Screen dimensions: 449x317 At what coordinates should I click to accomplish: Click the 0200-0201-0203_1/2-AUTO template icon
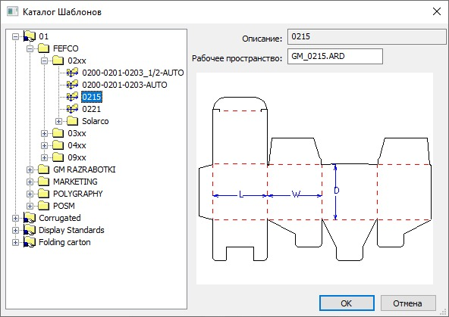[x=73, y=73]
